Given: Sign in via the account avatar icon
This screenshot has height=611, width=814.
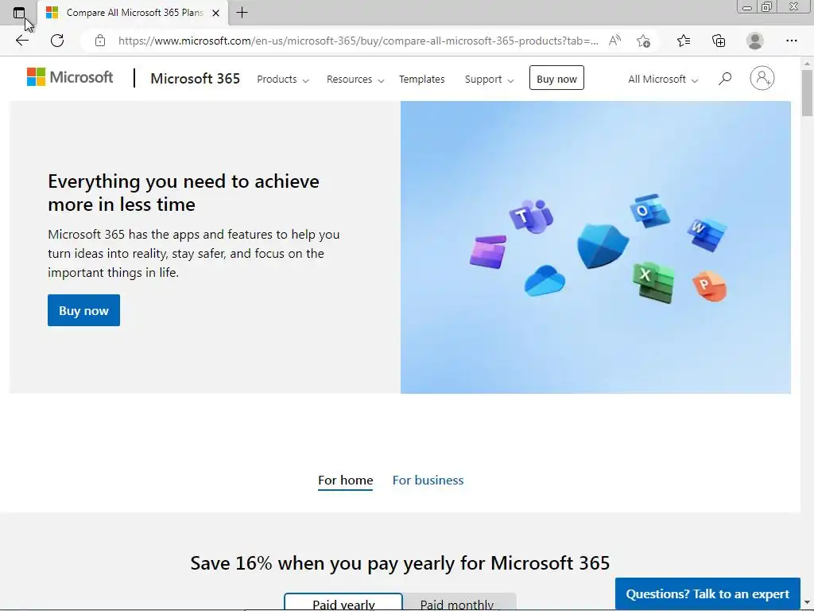Looking at the screenshot, I should point(762,78).
